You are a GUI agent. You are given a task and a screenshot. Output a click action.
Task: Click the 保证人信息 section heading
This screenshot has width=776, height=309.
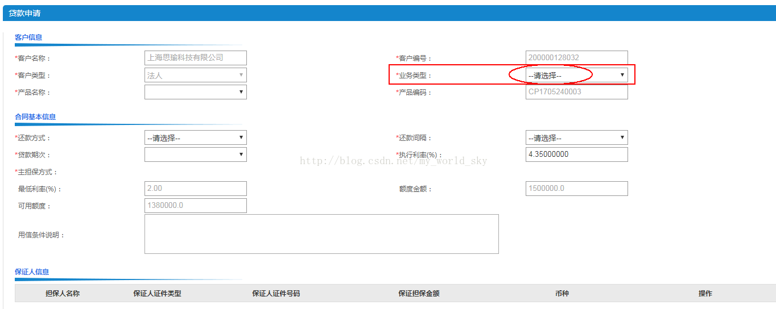[x=32, y=272]
